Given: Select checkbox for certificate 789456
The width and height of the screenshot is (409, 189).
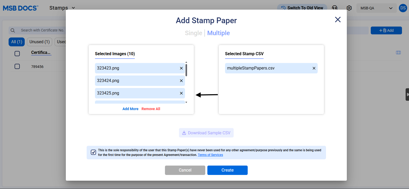Looking at the screenshot, I should coord(17,66).
